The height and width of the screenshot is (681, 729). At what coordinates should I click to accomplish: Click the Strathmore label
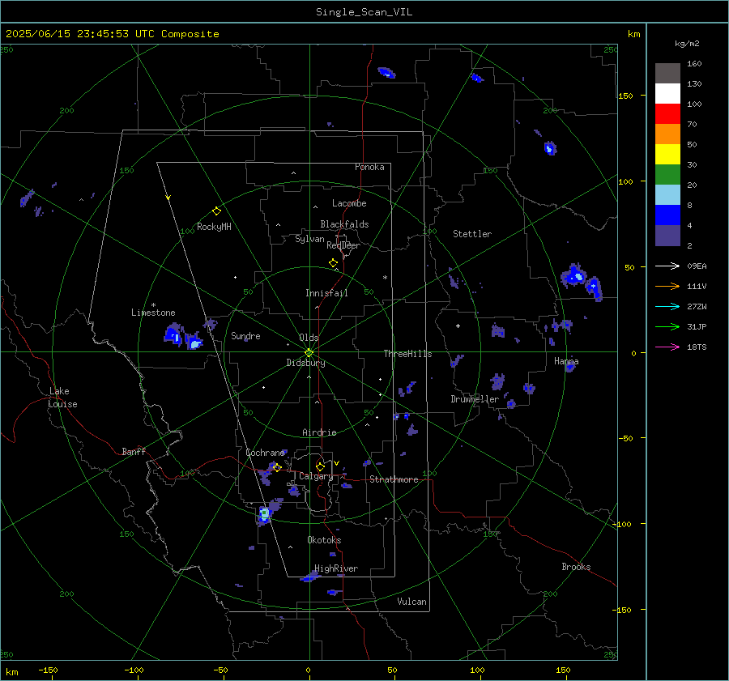tap(394, 479)
